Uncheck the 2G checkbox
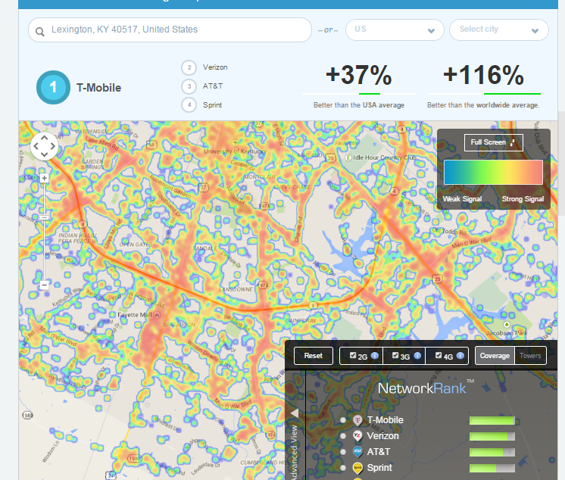This screenshot has width=565, height=480. point(353,355)
